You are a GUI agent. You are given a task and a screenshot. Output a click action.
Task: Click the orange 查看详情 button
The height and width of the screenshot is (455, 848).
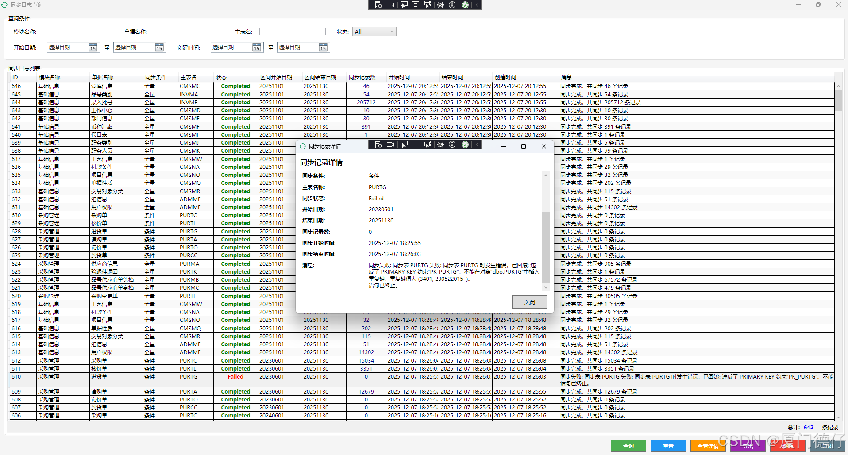coord(708,446)
